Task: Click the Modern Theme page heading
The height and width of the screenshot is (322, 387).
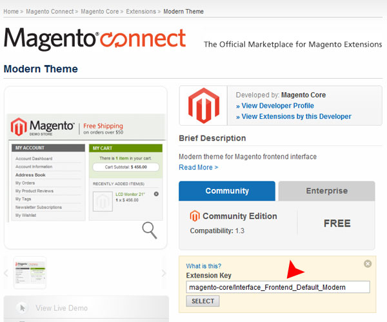Action: point(41,69)
